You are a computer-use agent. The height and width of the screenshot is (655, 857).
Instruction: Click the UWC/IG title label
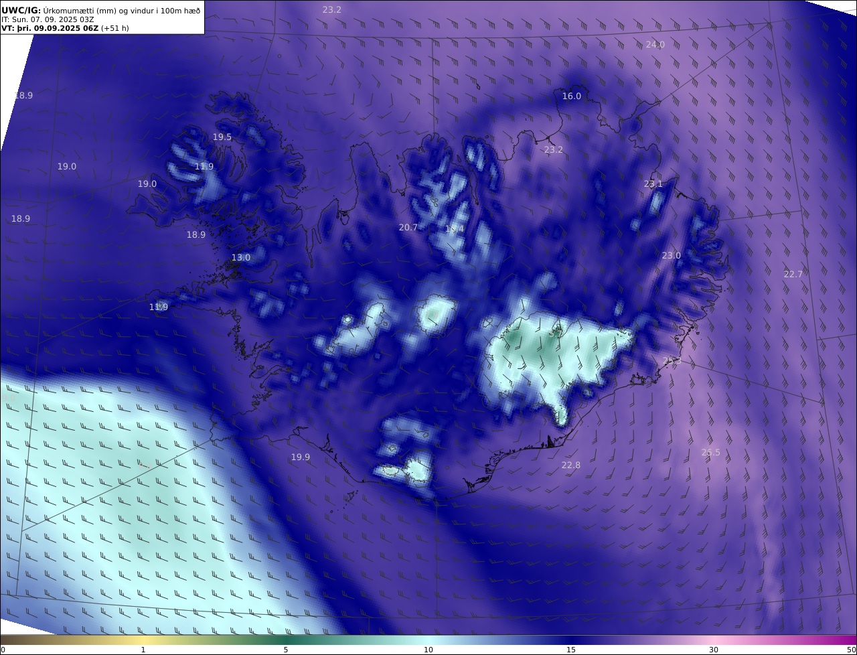(x=21, y=10)
